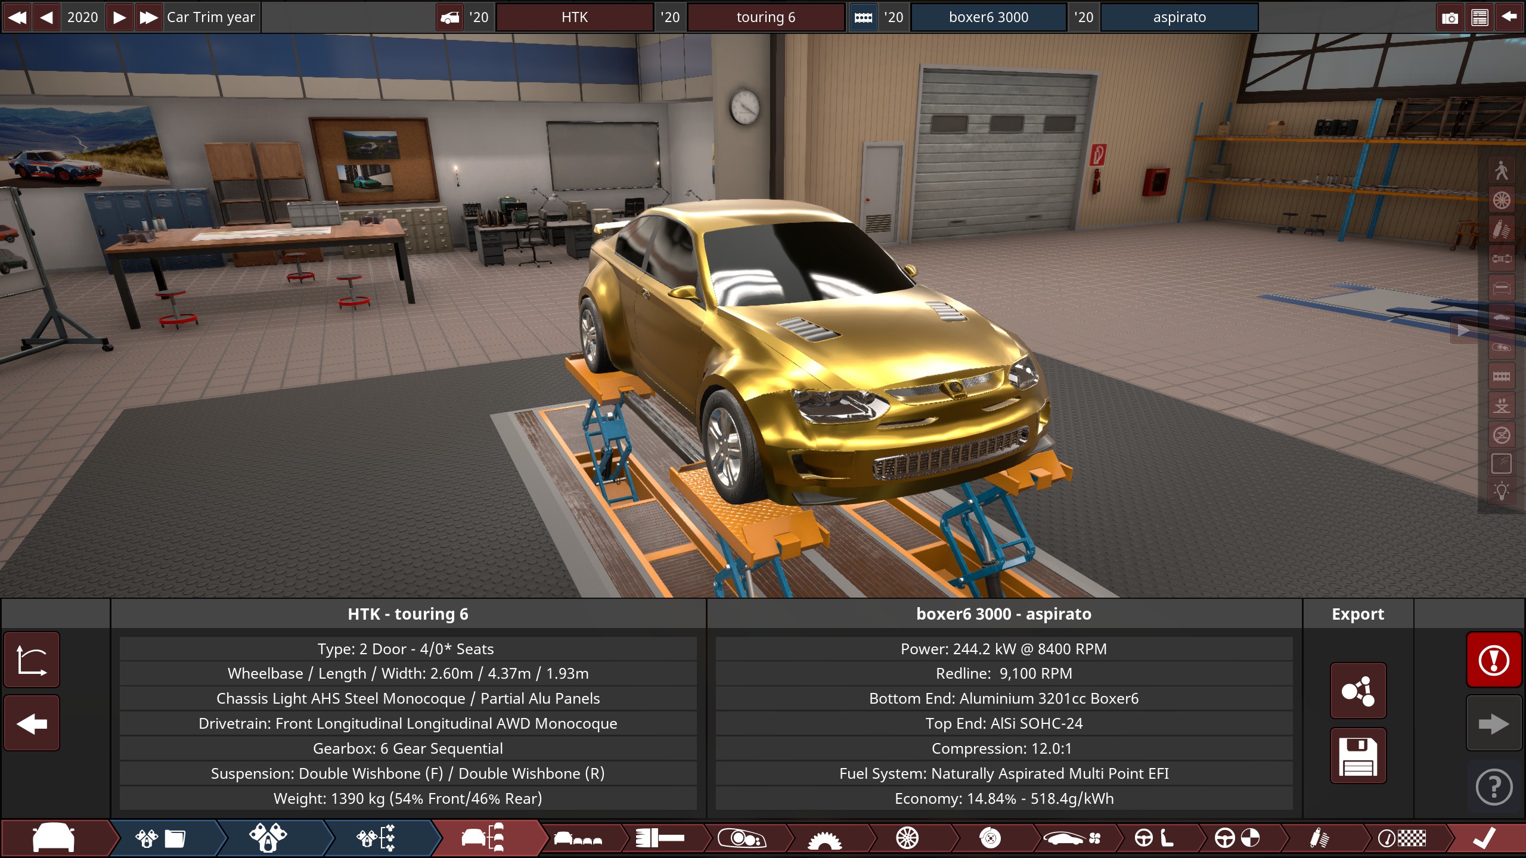Toggle the car body silhouette option in the sidebar
This screenshot has width=1526, height=858.
click(x=1502, y=318)
